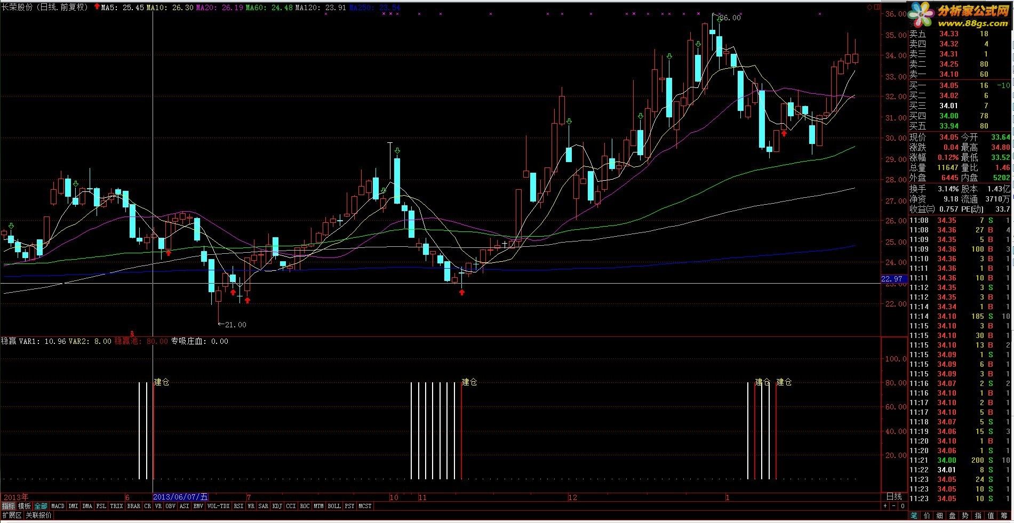Click the 买五 price 33.94

pyautogui.click(x=949, y=126)
